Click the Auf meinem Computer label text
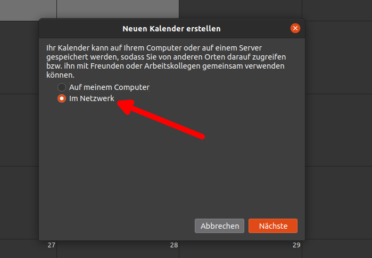 click(x=110, y=87)
